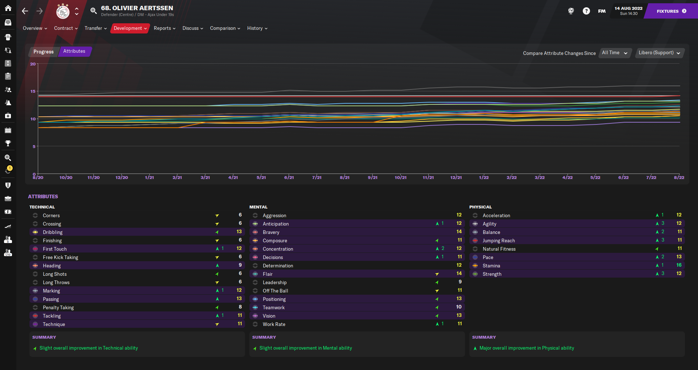Viewport: 698px width, 370px height.
Task: Expand the Overview menu
Action: click(x=35, y=28)
